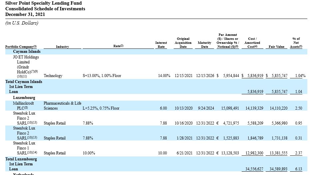
Task: Select the Industry column header
Action: [62, 47]
